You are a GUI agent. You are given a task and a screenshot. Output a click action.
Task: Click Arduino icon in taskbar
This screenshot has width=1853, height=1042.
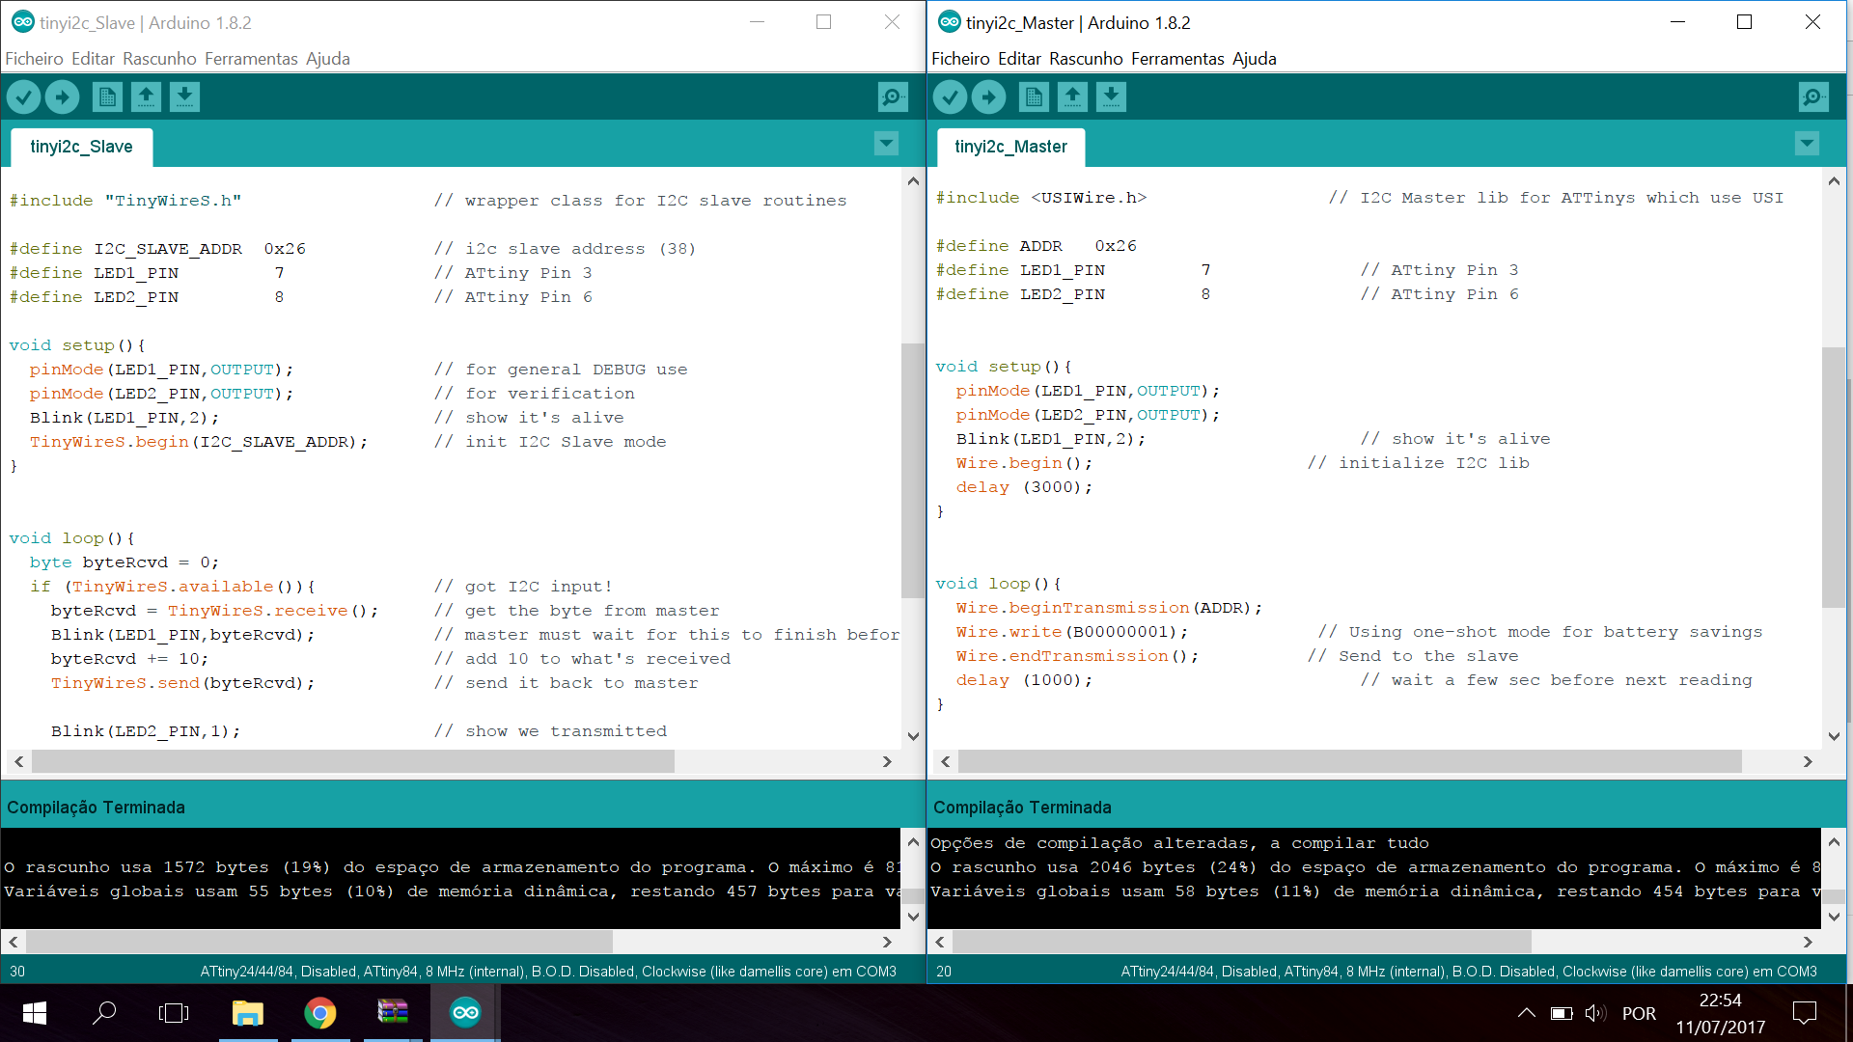click(x=465, y=1013)
